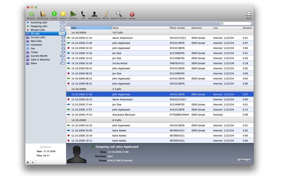Click the Call phone icon
The width and height of the screenshot is (282, 176).
click(83, 14)
